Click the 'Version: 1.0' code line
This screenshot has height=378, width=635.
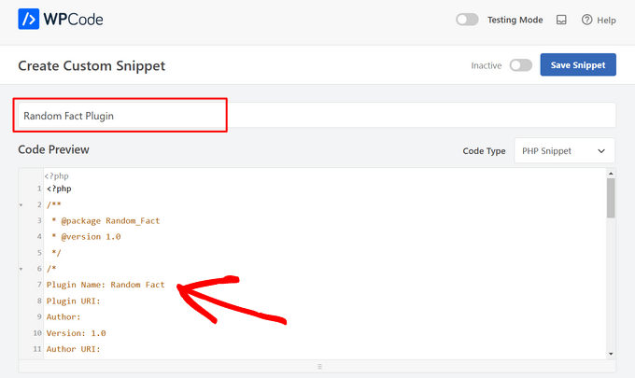[x=77, y=333]
